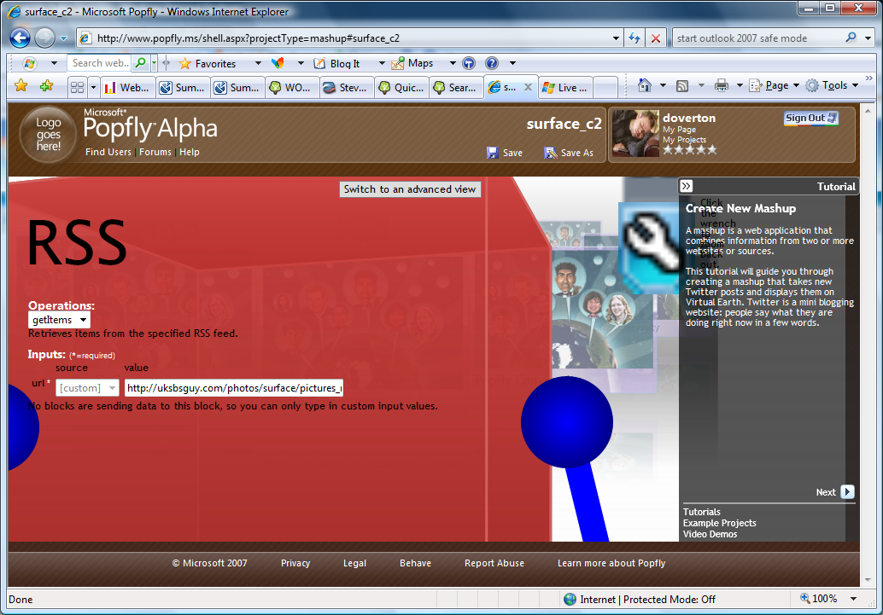Click the Windows Live logo toolbar icon

[x=30, y=63]
